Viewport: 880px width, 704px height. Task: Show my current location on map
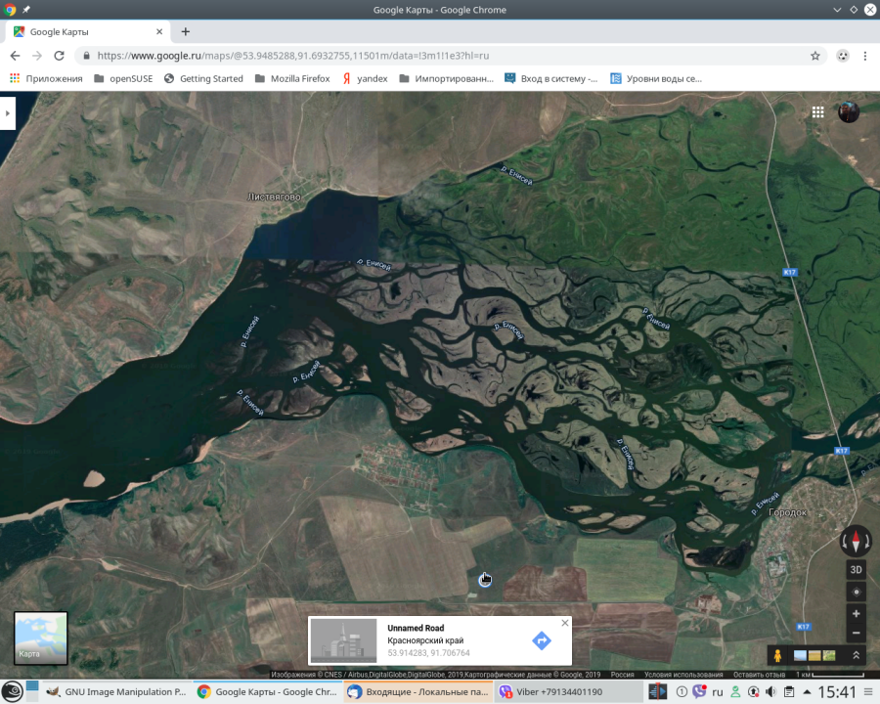857,593
